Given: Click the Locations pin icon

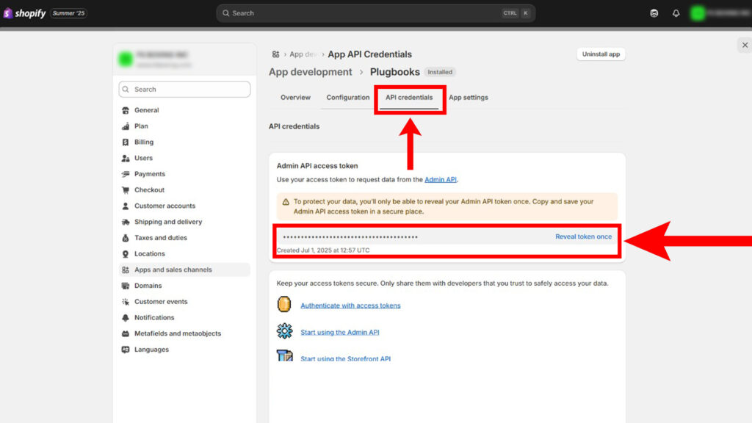Looking at the screenshot, I should [x=126, y=253].
